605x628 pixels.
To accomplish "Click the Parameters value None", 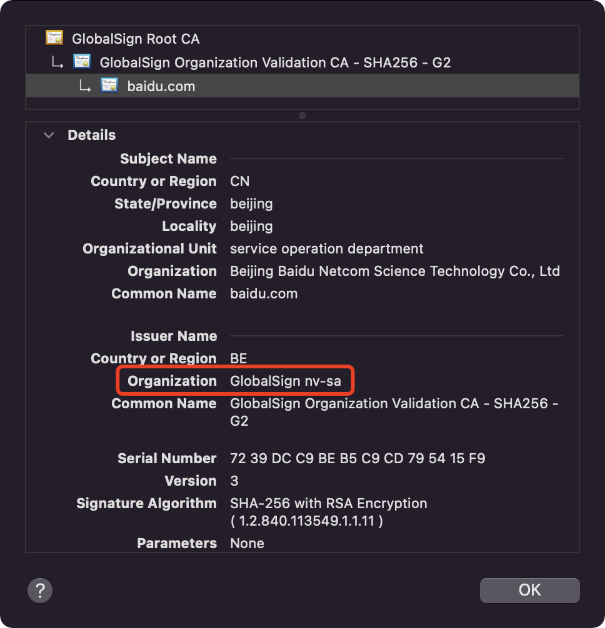I will point(247,543).
